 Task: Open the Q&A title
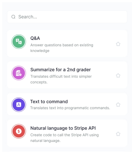pos(35,38)
